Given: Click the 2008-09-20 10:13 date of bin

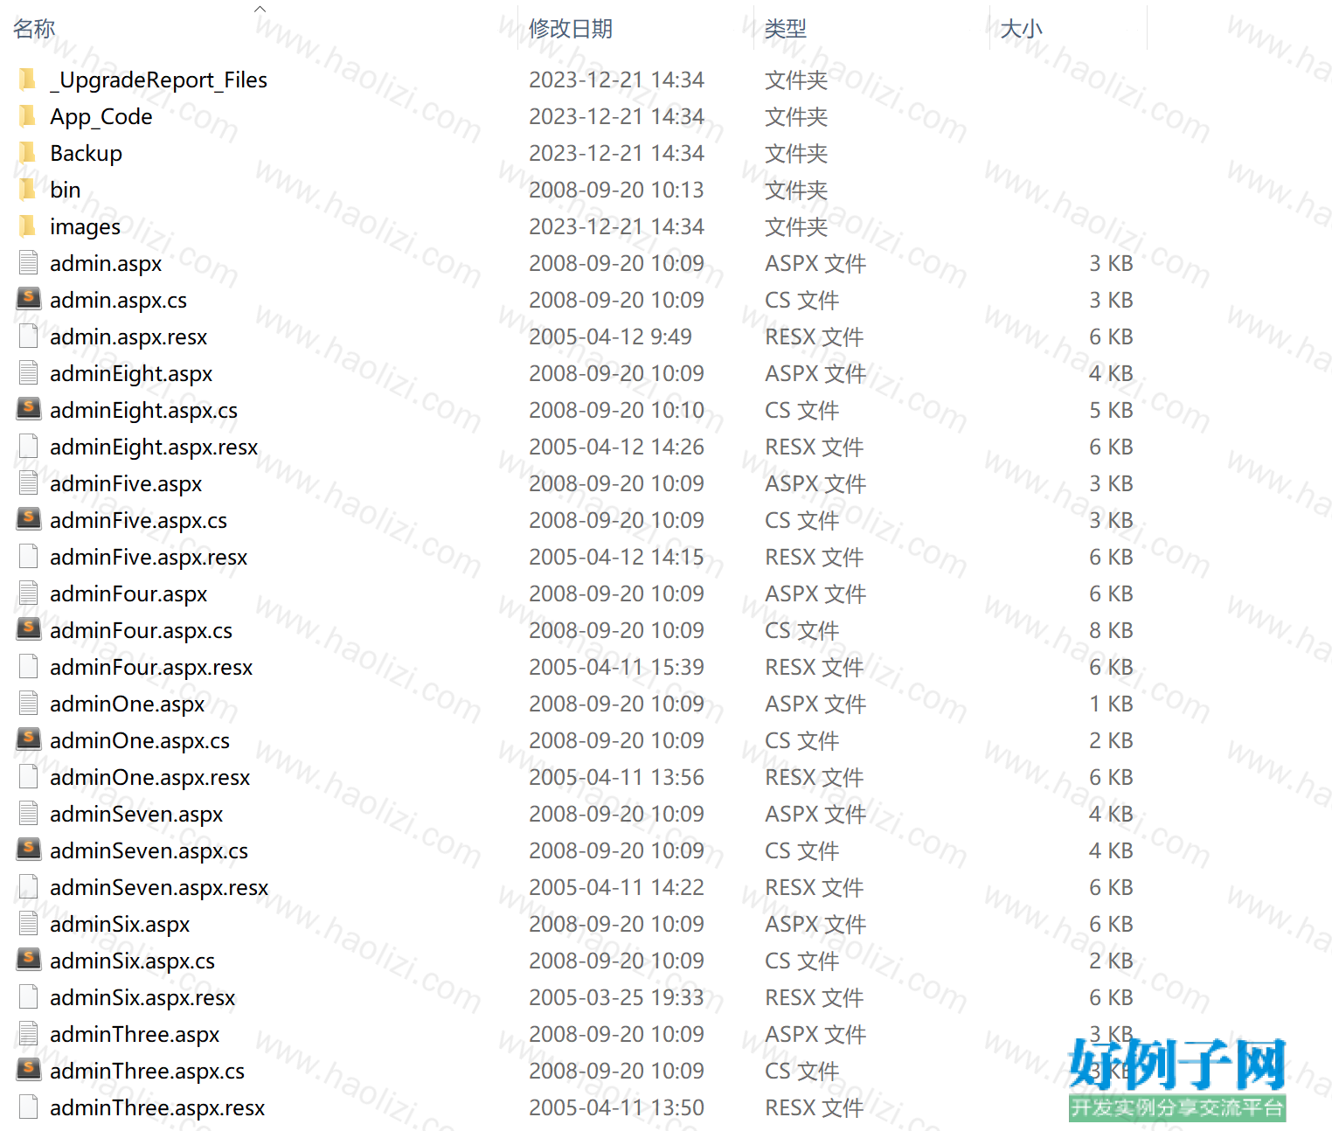Looking at the screenshot, I should point(616,190).
